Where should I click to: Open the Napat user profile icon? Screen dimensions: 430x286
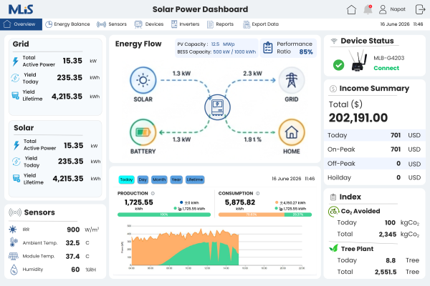click(383, 9)
